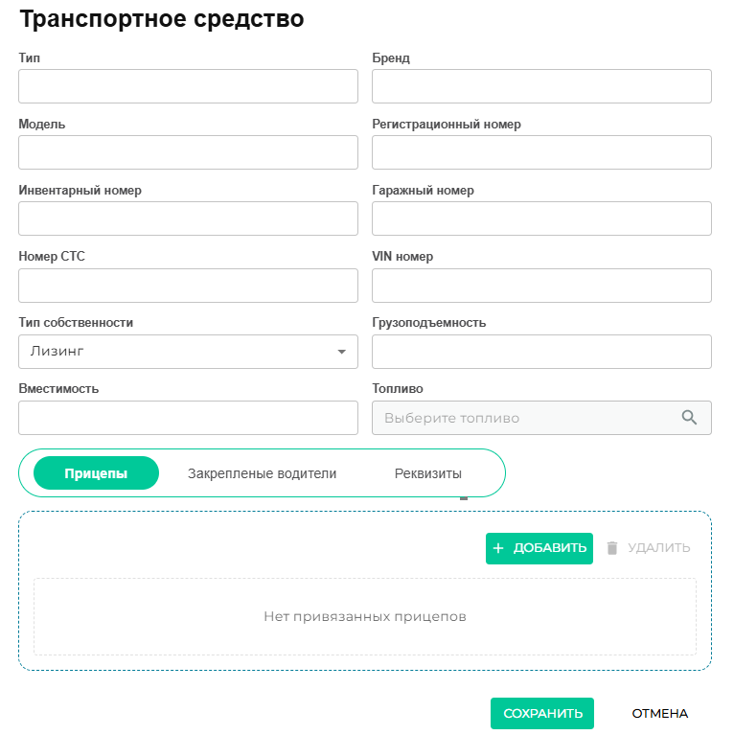Expand the Тип собственности dropdown arrow
734x735 pixels.
click(x=342, y=352)
